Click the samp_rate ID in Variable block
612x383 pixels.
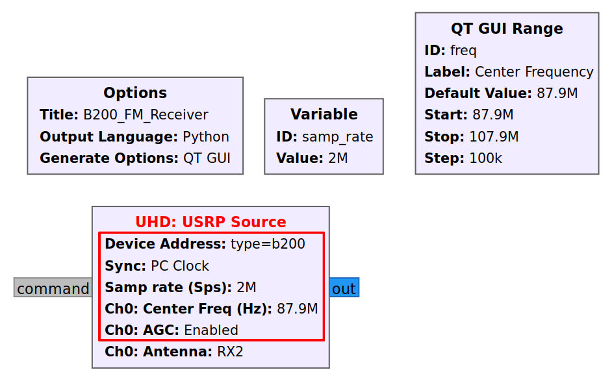[x=337, y=137]
